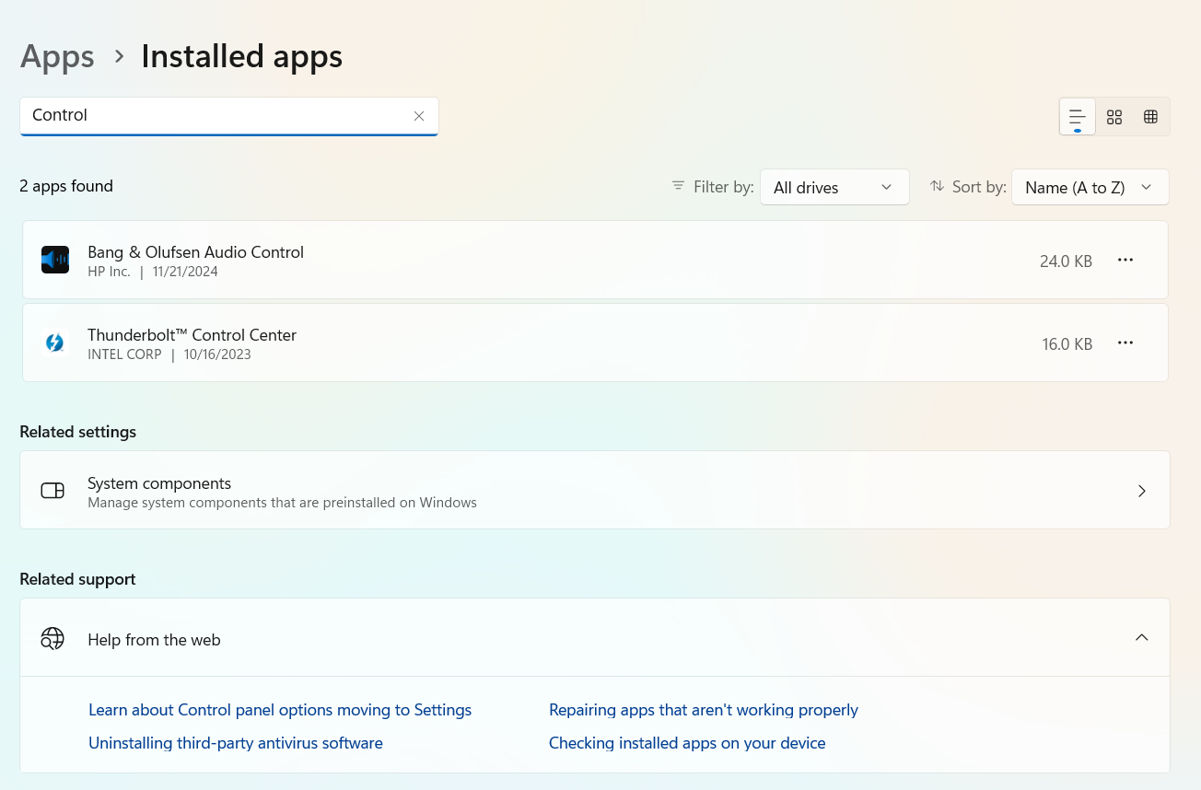Click the Manage system components description text

282,503
